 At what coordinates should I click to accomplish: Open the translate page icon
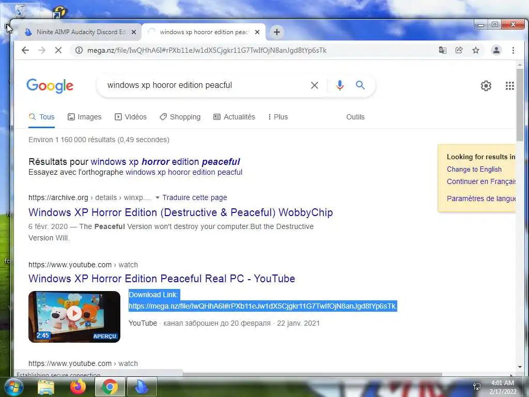coord(442,50)
